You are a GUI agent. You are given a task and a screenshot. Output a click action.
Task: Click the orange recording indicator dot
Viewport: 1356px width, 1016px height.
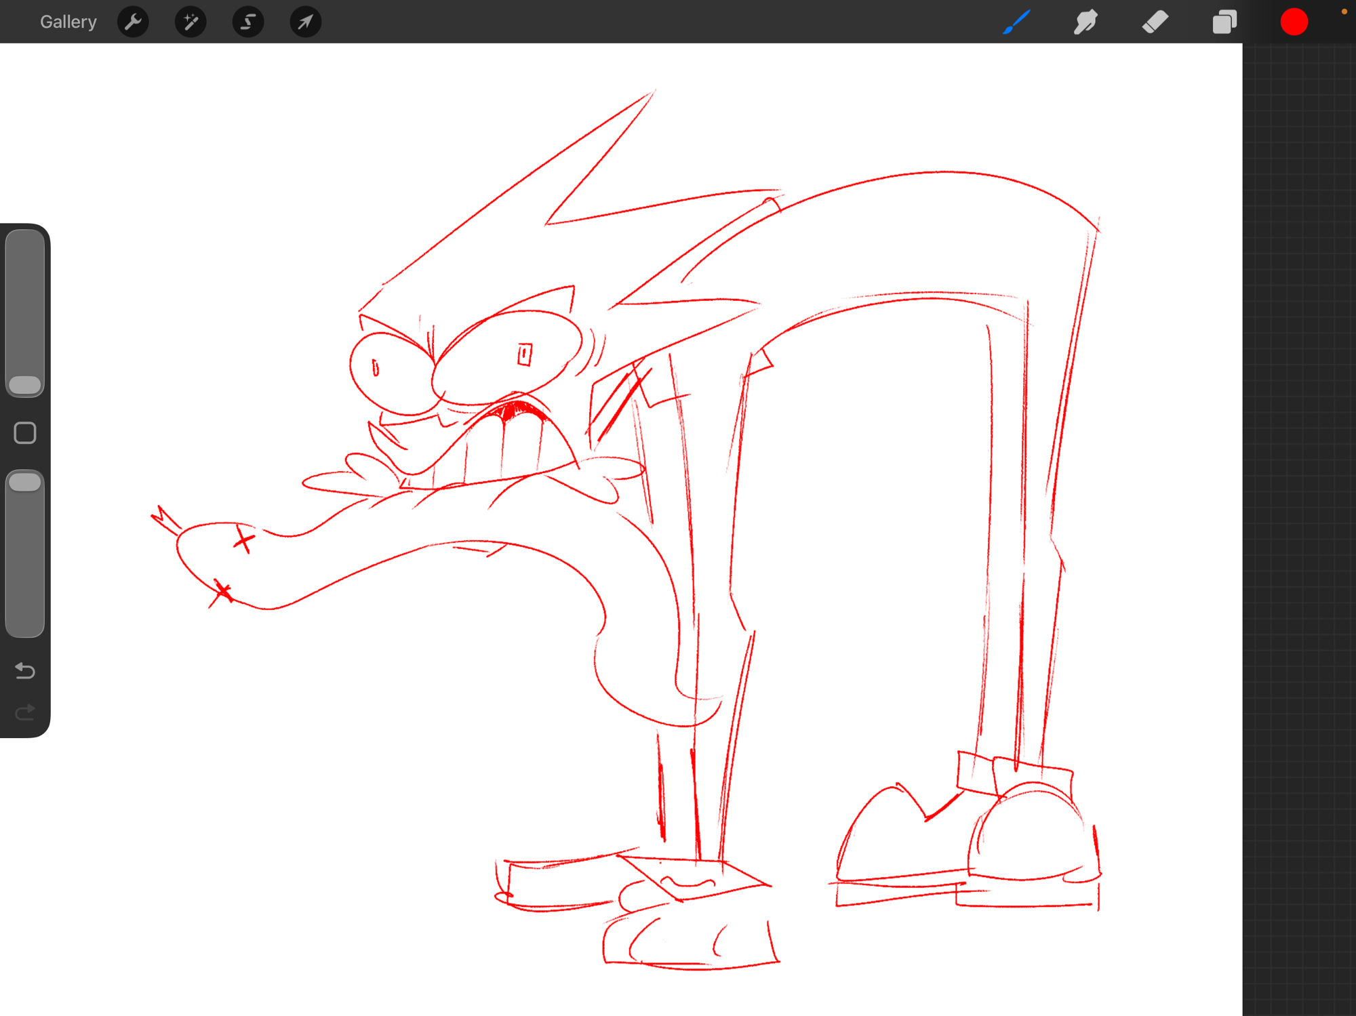click(1344, 12)
